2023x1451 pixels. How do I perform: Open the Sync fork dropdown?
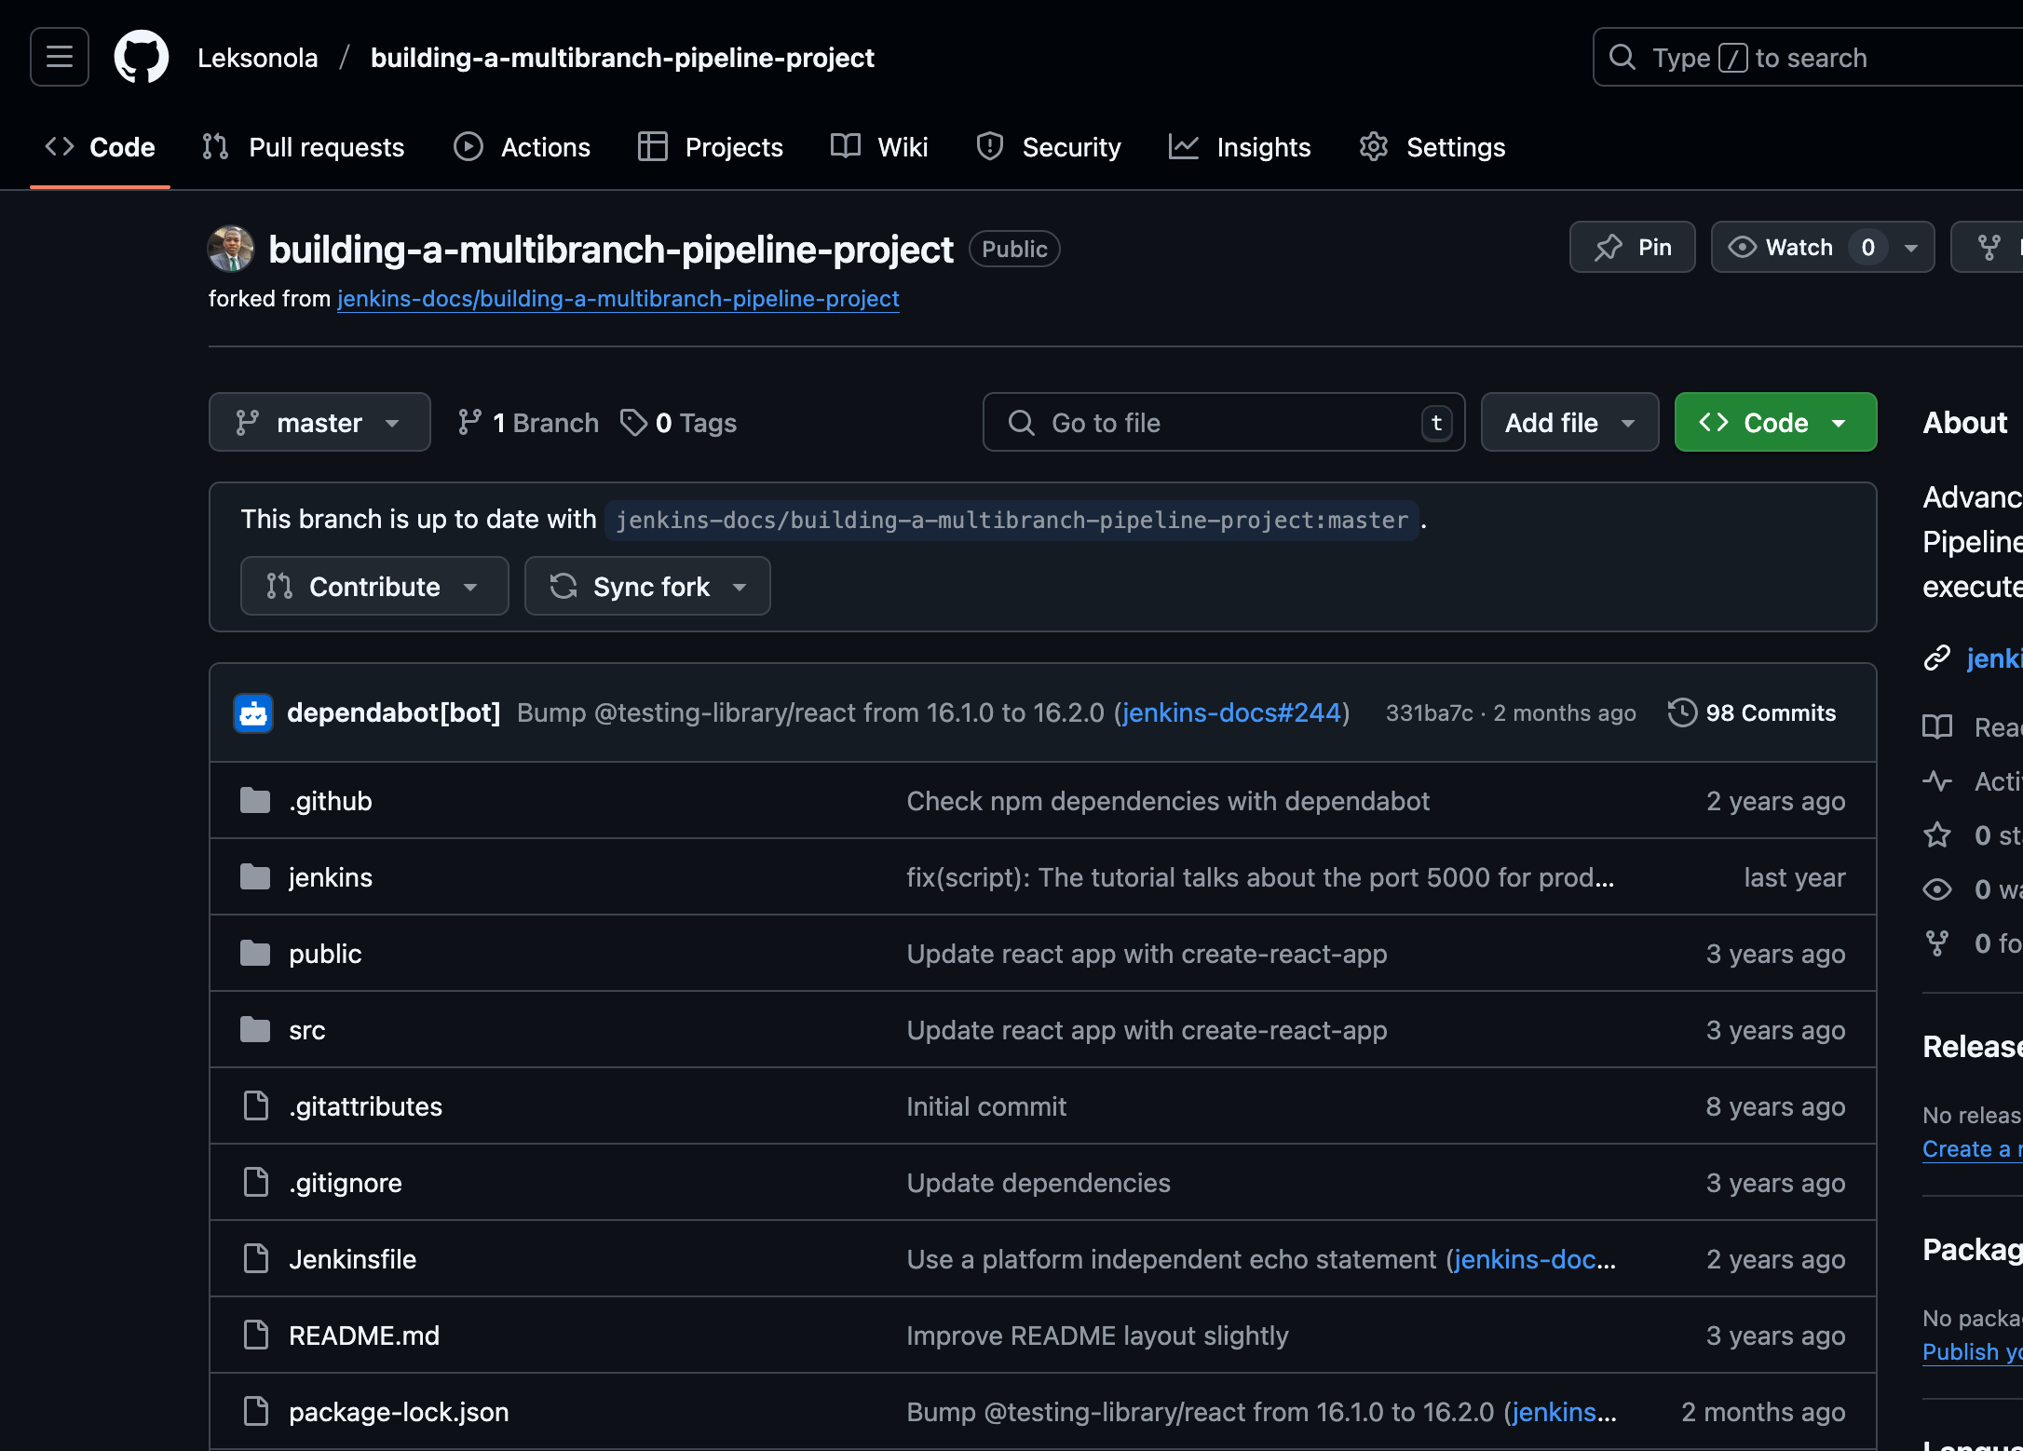(x=647, y=586)
